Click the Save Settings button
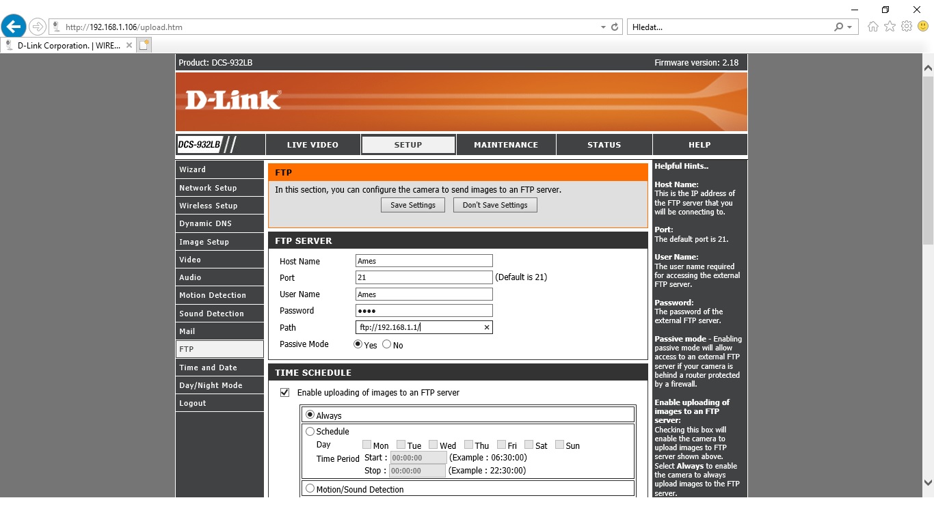934x511 pixels. pyautogui.click(x=413, y=205)
